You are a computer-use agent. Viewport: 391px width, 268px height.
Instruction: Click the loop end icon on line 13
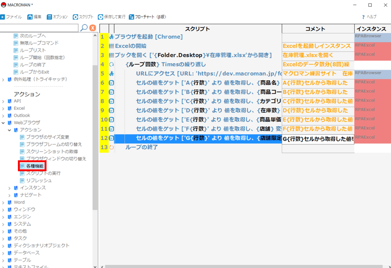pos(111,147)
